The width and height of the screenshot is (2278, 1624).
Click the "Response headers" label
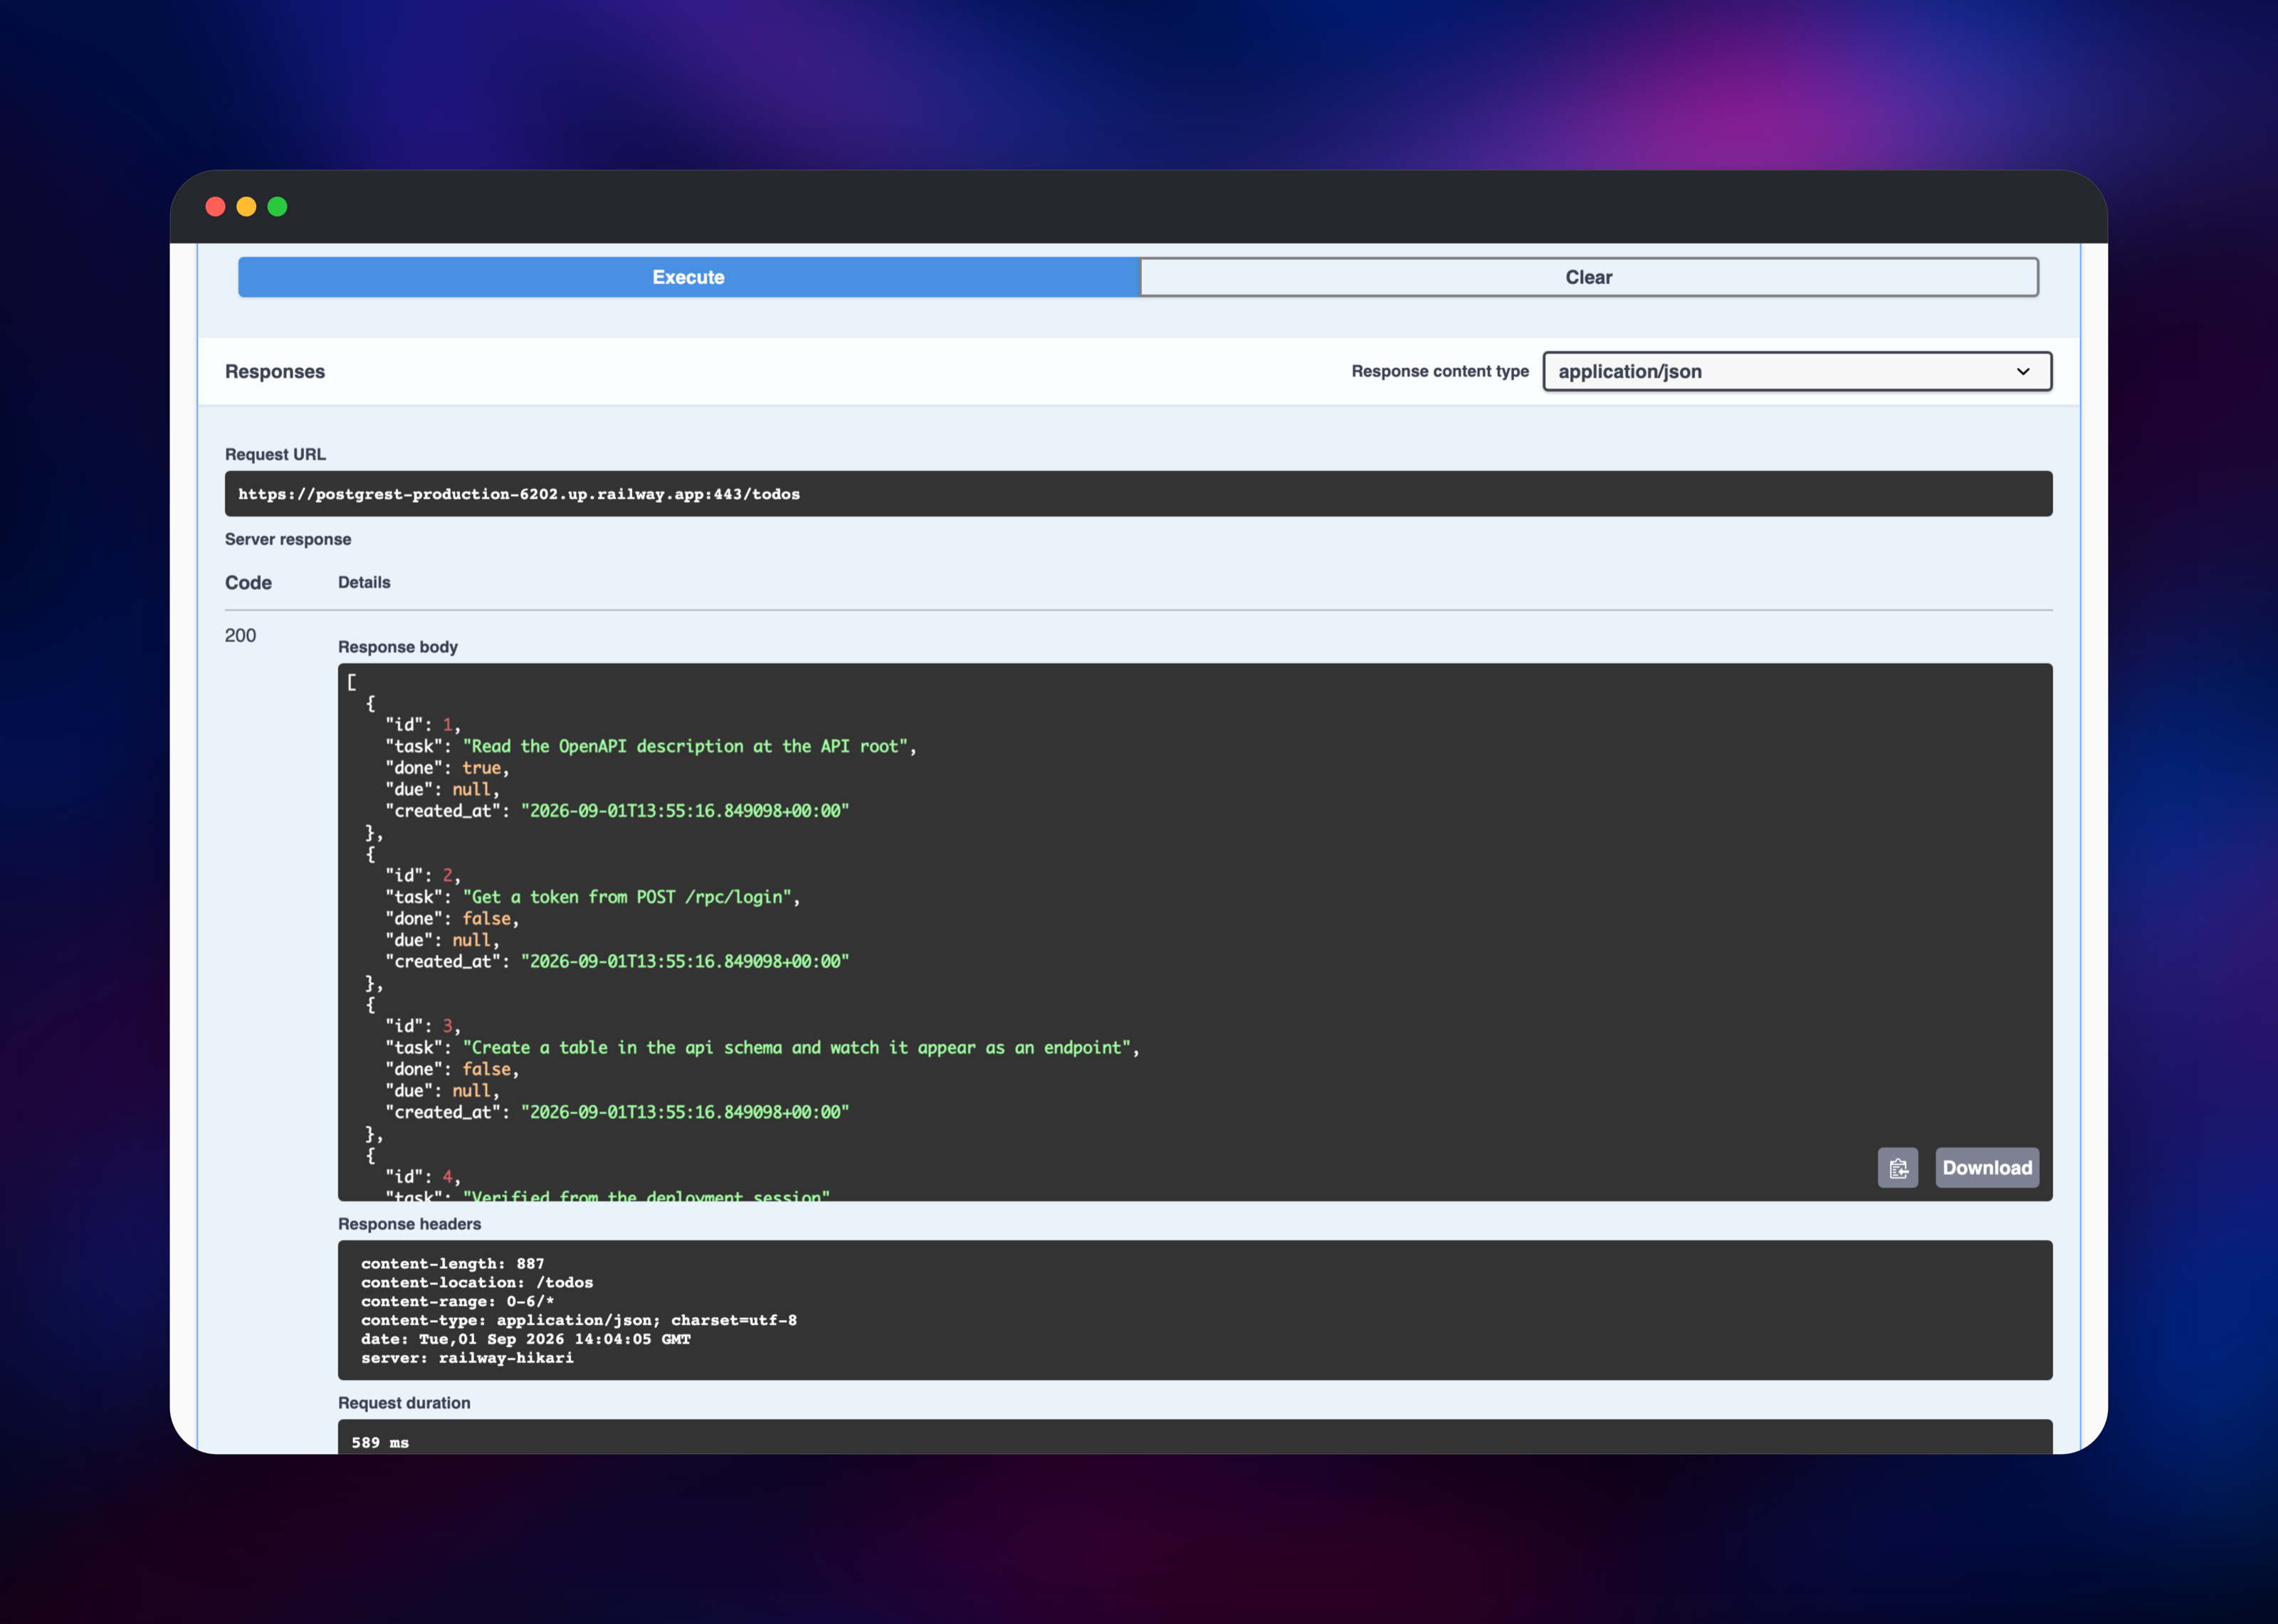pyautogui.click(x=409, y=1224)
